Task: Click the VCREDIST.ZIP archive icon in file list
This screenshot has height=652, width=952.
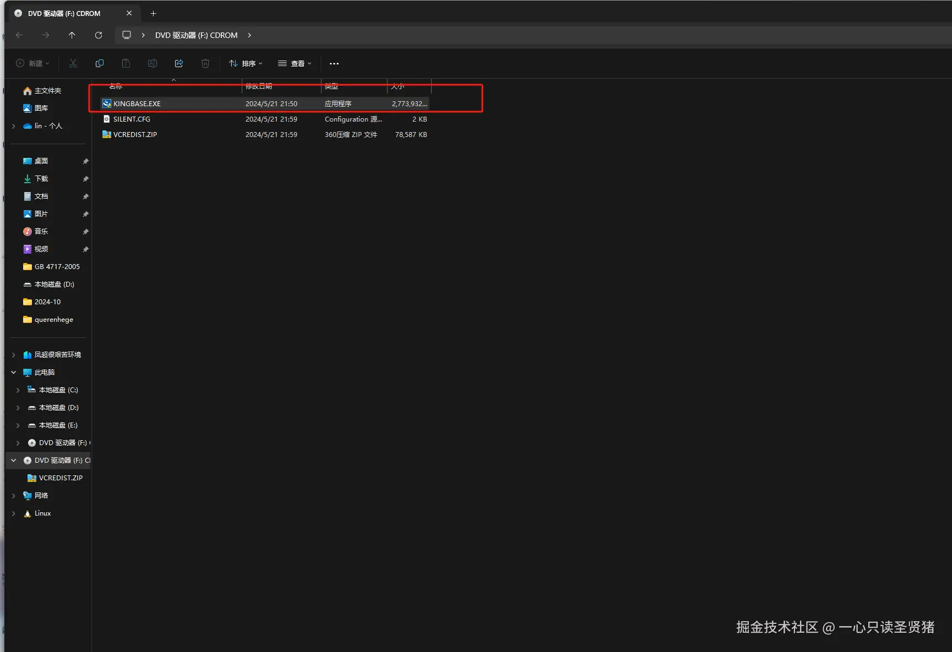Action: 107,134
